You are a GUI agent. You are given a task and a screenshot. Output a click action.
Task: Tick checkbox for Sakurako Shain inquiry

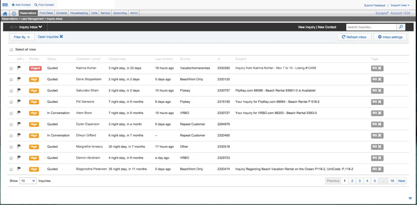(11, 91)
